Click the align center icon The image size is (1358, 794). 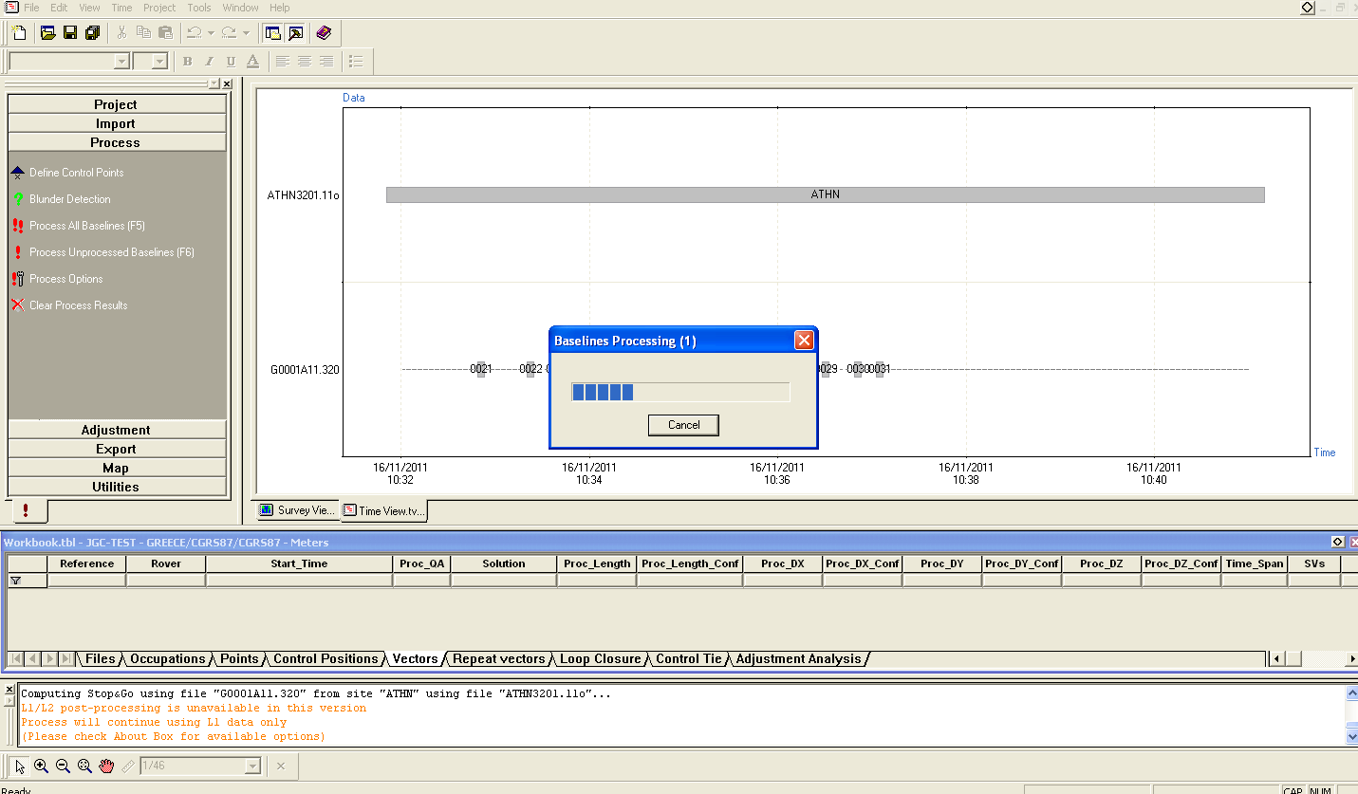click(305, 62)
